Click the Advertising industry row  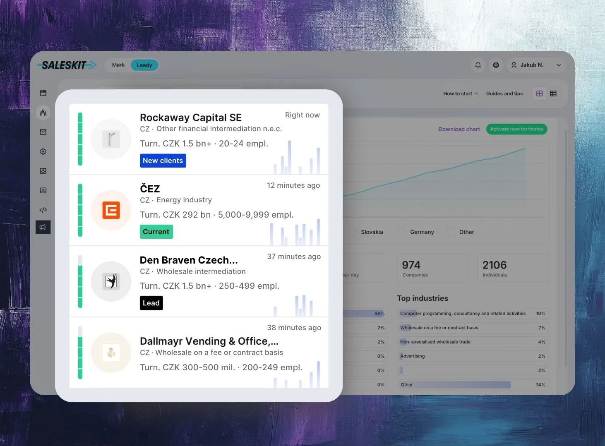tap(473, 356)
